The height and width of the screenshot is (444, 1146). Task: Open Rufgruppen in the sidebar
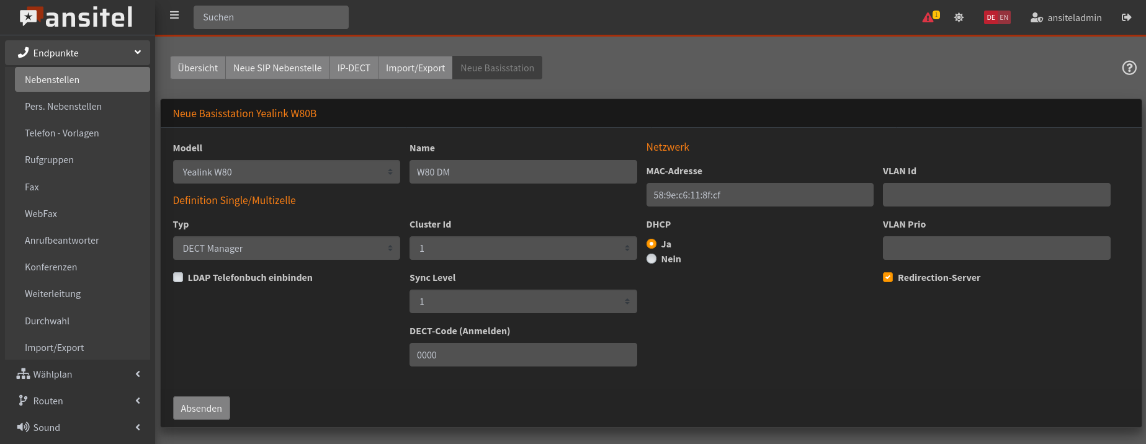point(49,160)
